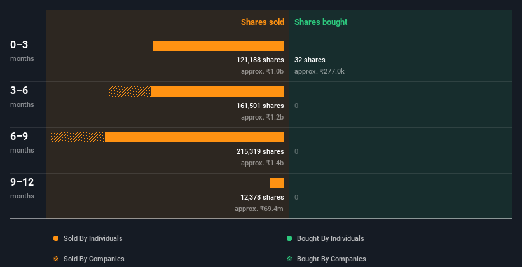Click the '9–12' months row label

pyautogui.click(x=22, y=182)
